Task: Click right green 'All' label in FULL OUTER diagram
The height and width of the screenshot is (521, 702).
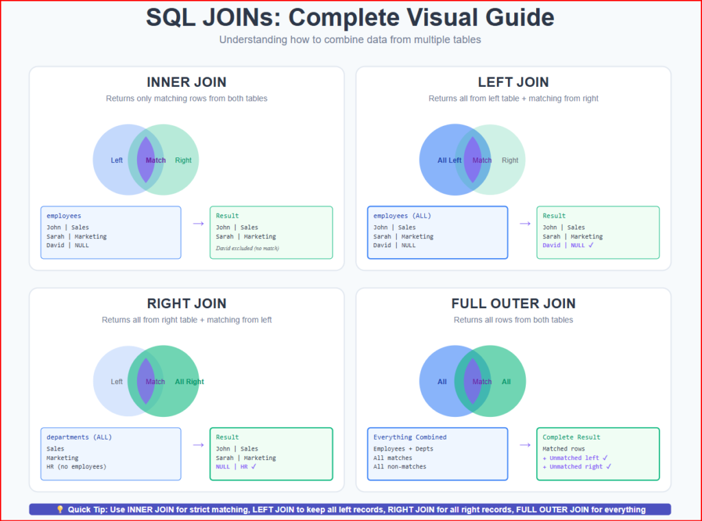Action: (507, 381)
